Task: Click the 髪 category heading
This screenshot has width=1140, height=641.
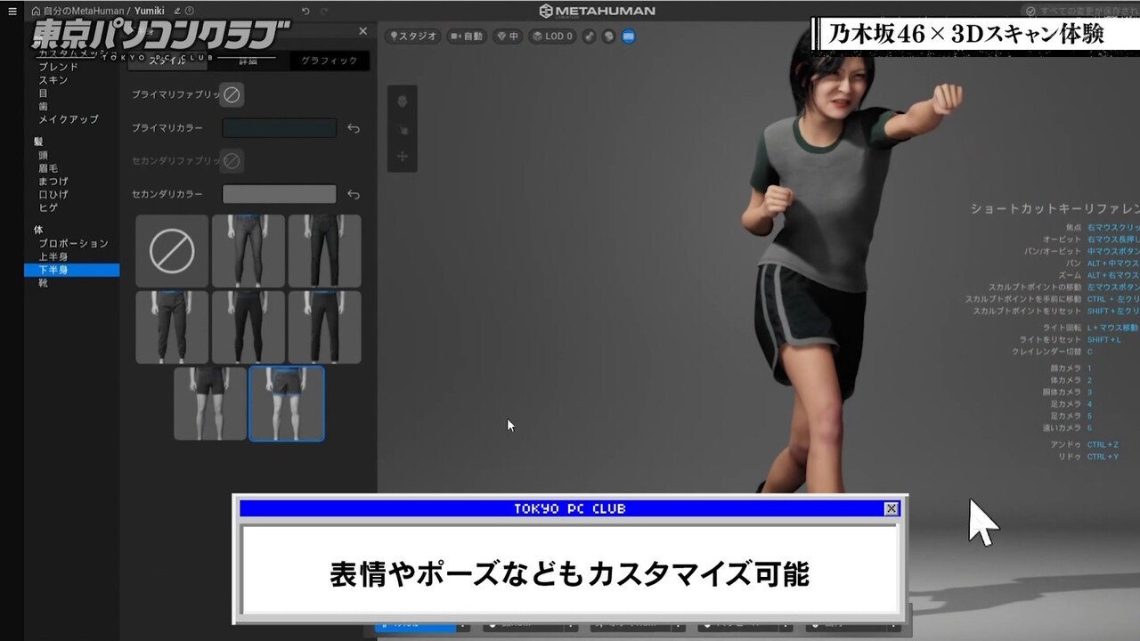Action: (38, 142)
